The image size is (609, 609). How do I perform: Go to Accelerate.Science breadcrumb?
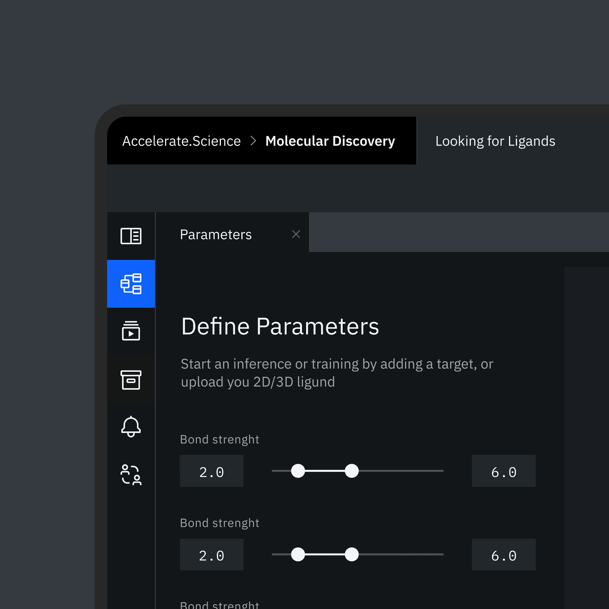pyautogui.click(x=181, y=141)
